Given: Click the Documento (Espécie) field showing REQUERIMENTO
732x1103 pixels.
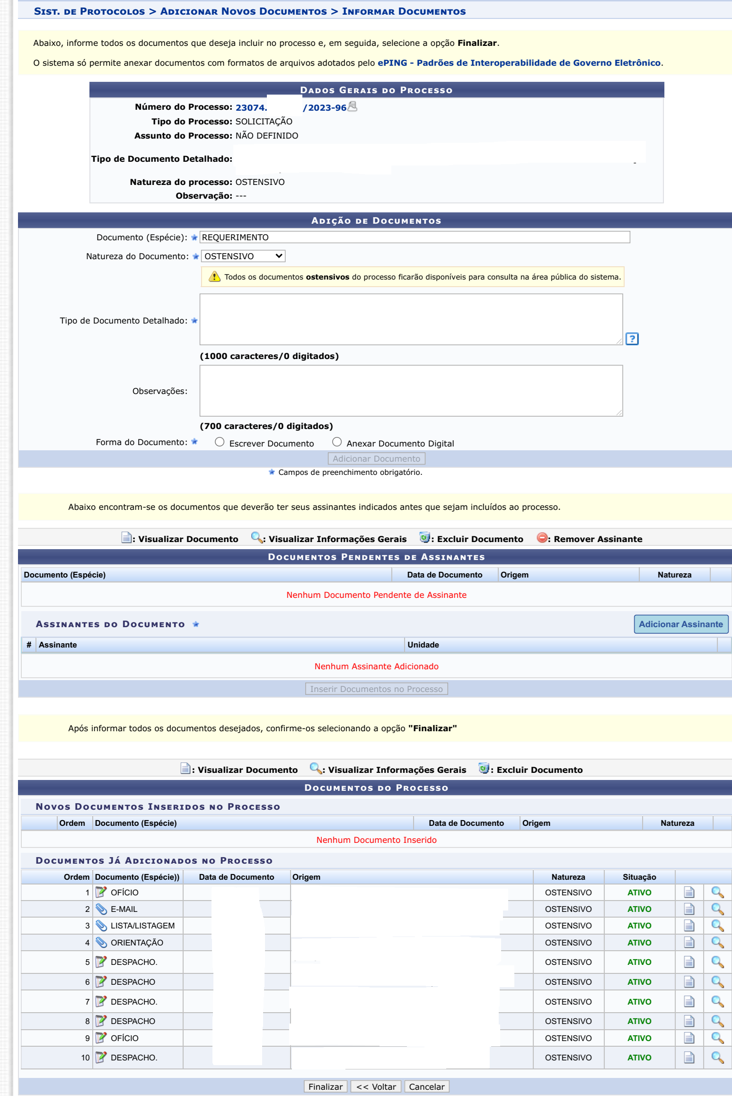Looking at the screenshot, I should point(415,237).
